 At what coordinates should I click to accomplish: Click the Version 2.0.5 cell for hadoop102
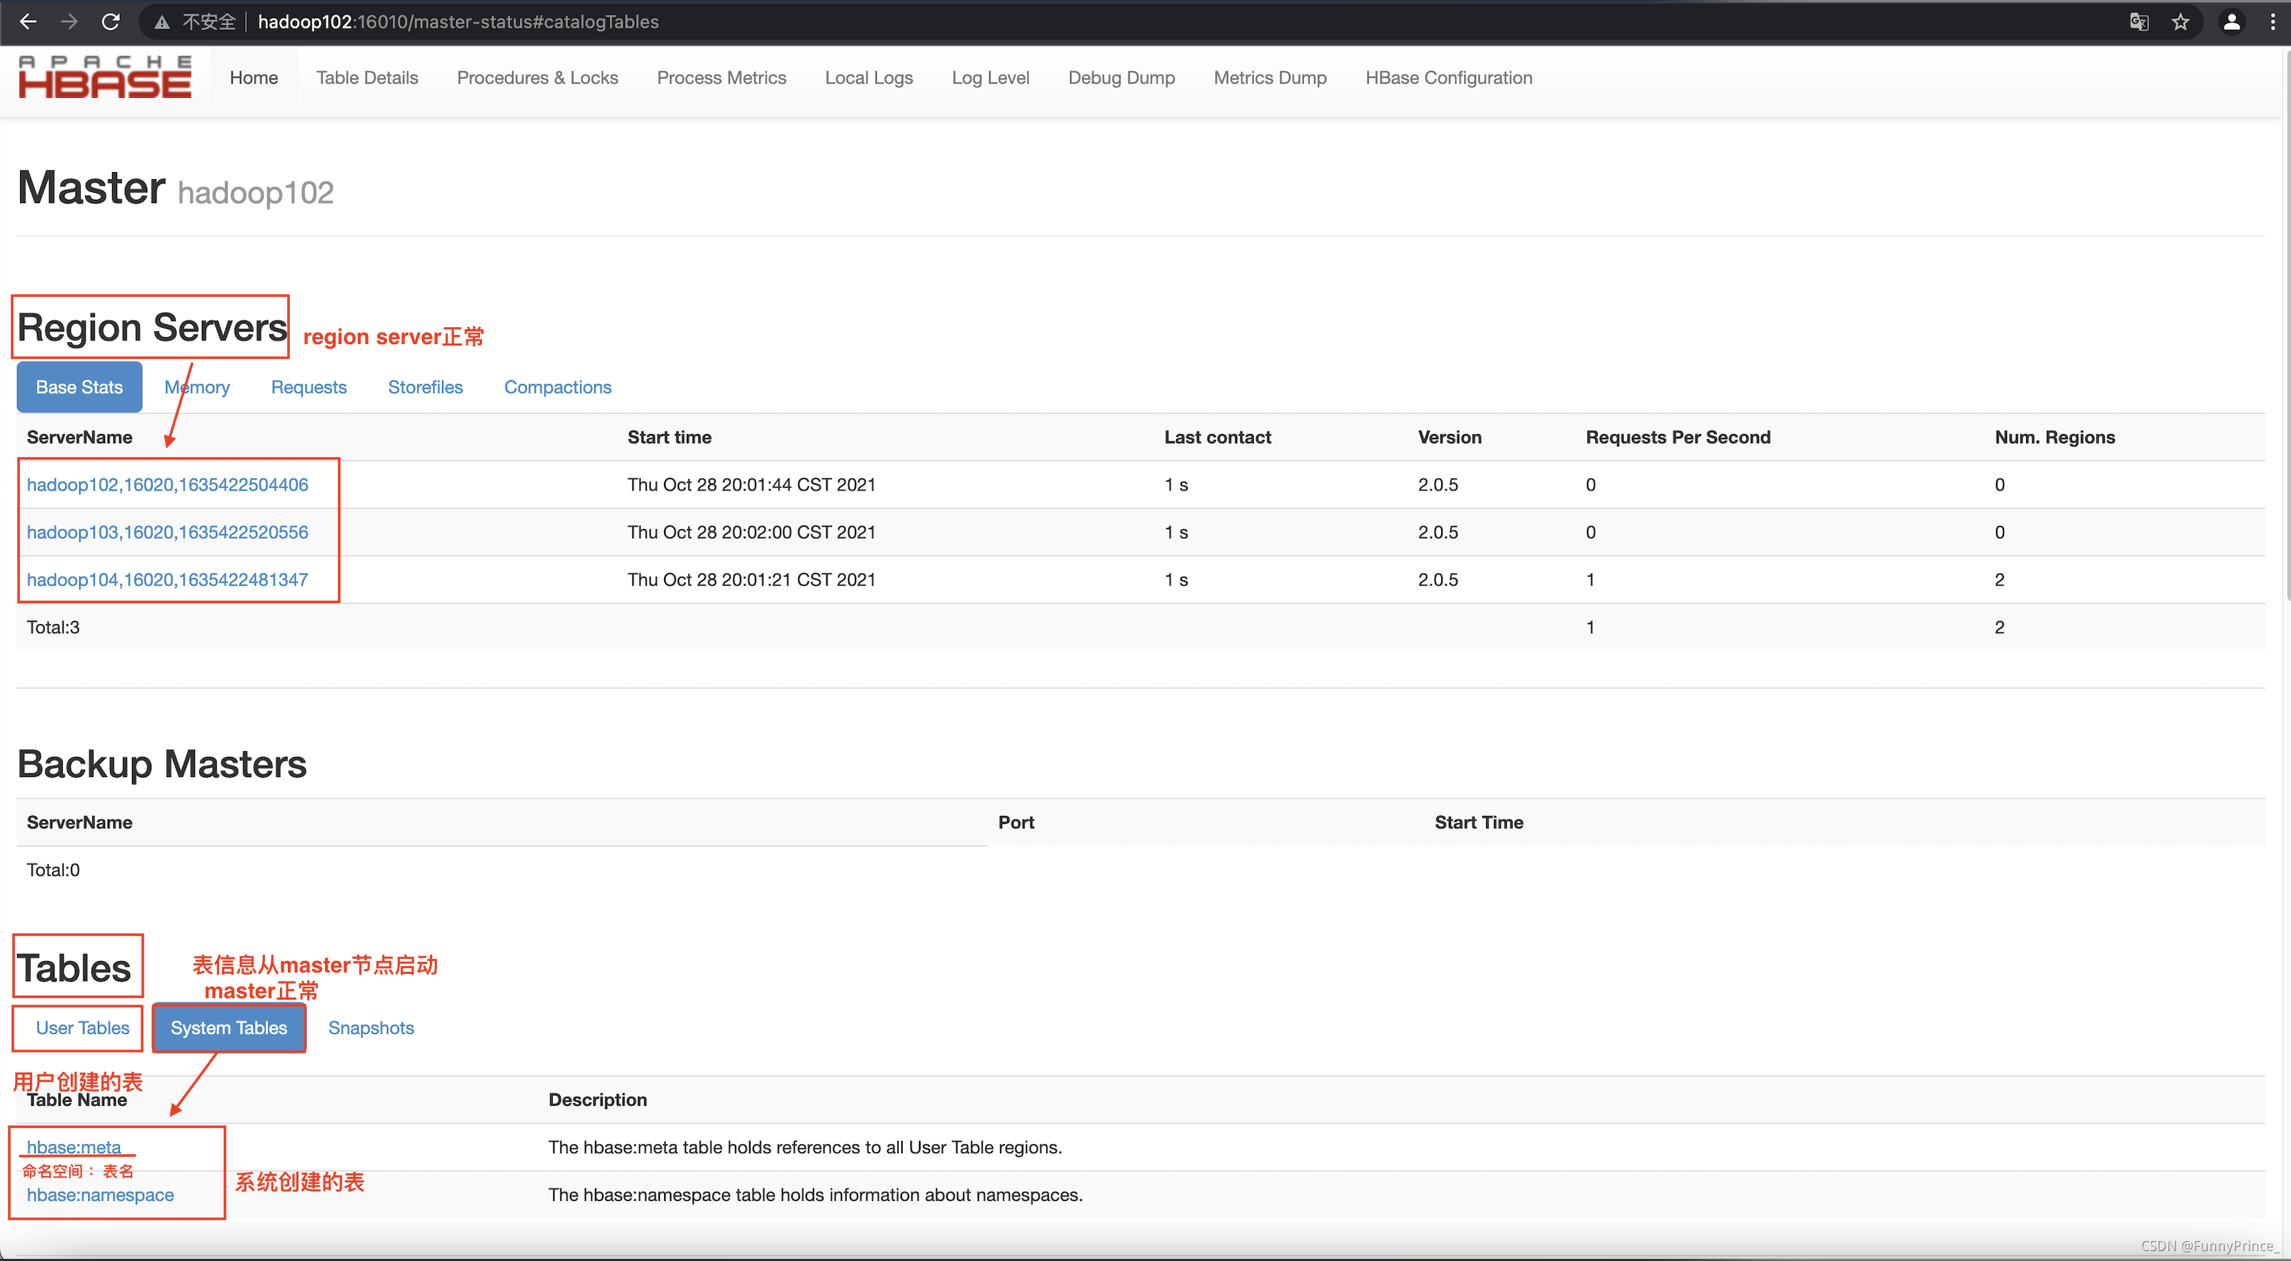(1438, 485)
